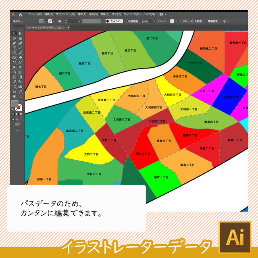Select the Mesh tool
This screenshot has width=258, height=258.
coord(15,77)
